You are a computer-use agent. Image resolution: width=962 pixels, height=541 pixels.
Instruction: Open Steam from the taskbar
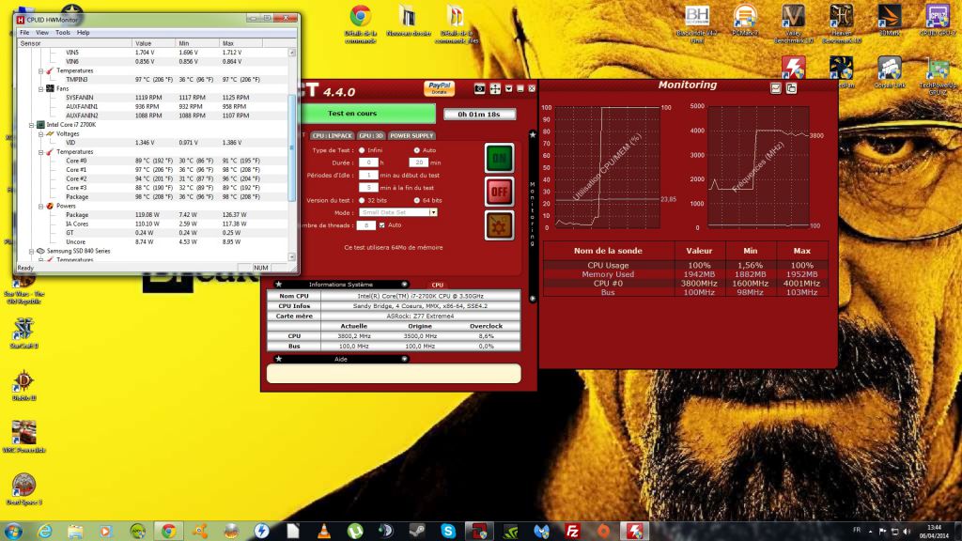pos(417,532)
